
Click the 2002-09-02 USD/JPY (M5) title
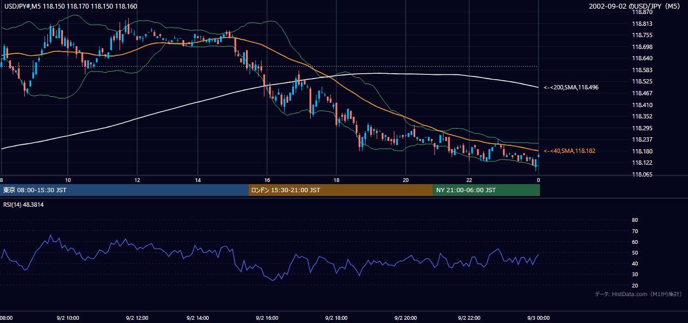click(635, 6)
